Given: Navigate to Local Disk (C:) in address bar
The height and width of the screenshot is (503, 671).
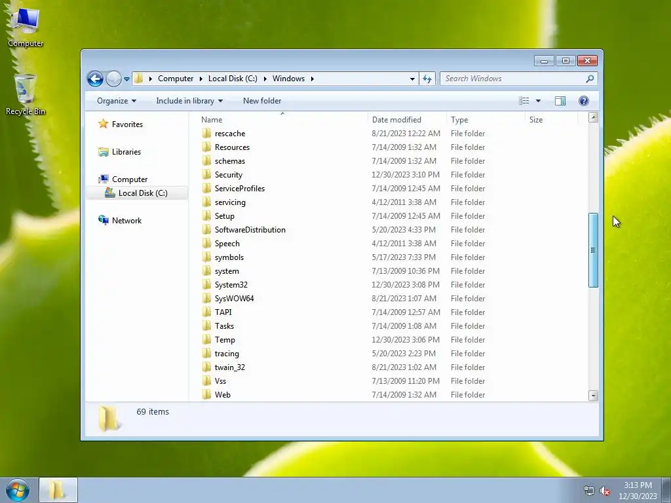Looking at the screenshot, I should point(233,79).
